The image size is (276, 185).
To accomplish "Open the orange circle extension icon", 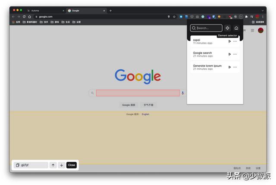I will click(219, 17).
